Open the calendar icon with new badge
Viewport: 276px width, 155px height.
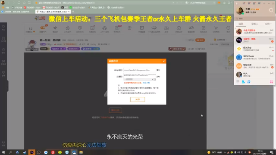pyautogui.click(x=117, y=28)
